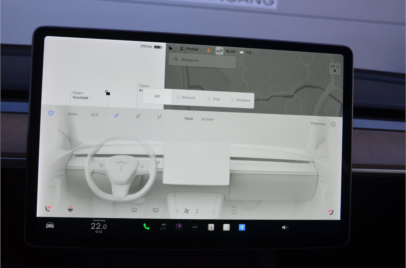Lower cabin temperature with left arrow
The height and width of the screenshot is (268, 406).
pos(85,226)
